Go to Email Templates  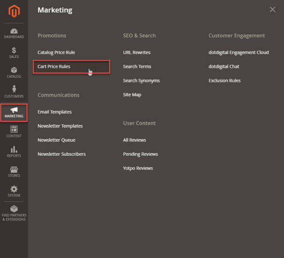[x=54, y=112]
